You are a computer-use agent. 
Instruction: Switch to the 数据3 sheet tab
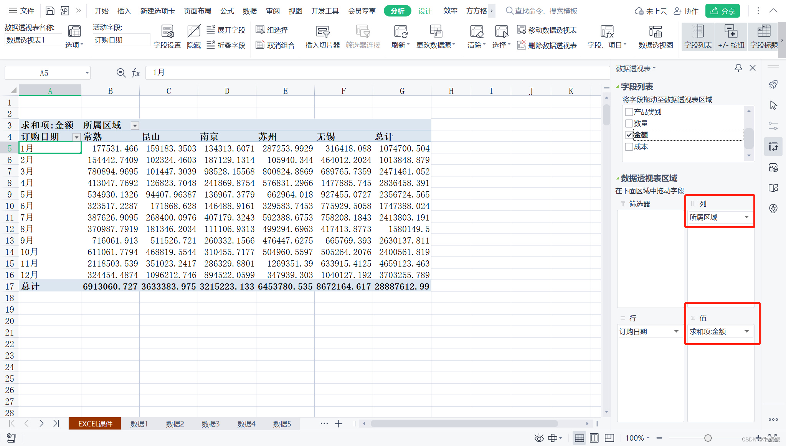[x=210, y=424]
